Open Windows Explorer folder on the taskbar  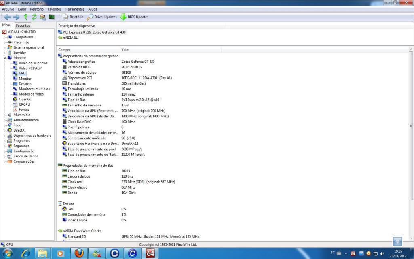click(43, 253)
